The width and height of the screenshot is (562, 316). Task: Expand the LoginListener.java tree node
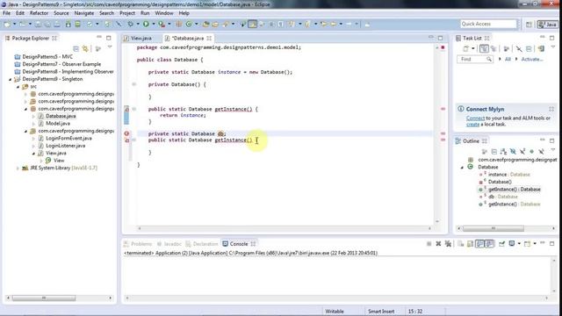point(33,146)
